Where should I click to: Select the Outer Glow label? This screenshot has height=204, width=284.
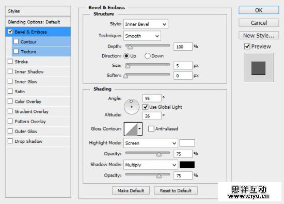tap(26, 132)
